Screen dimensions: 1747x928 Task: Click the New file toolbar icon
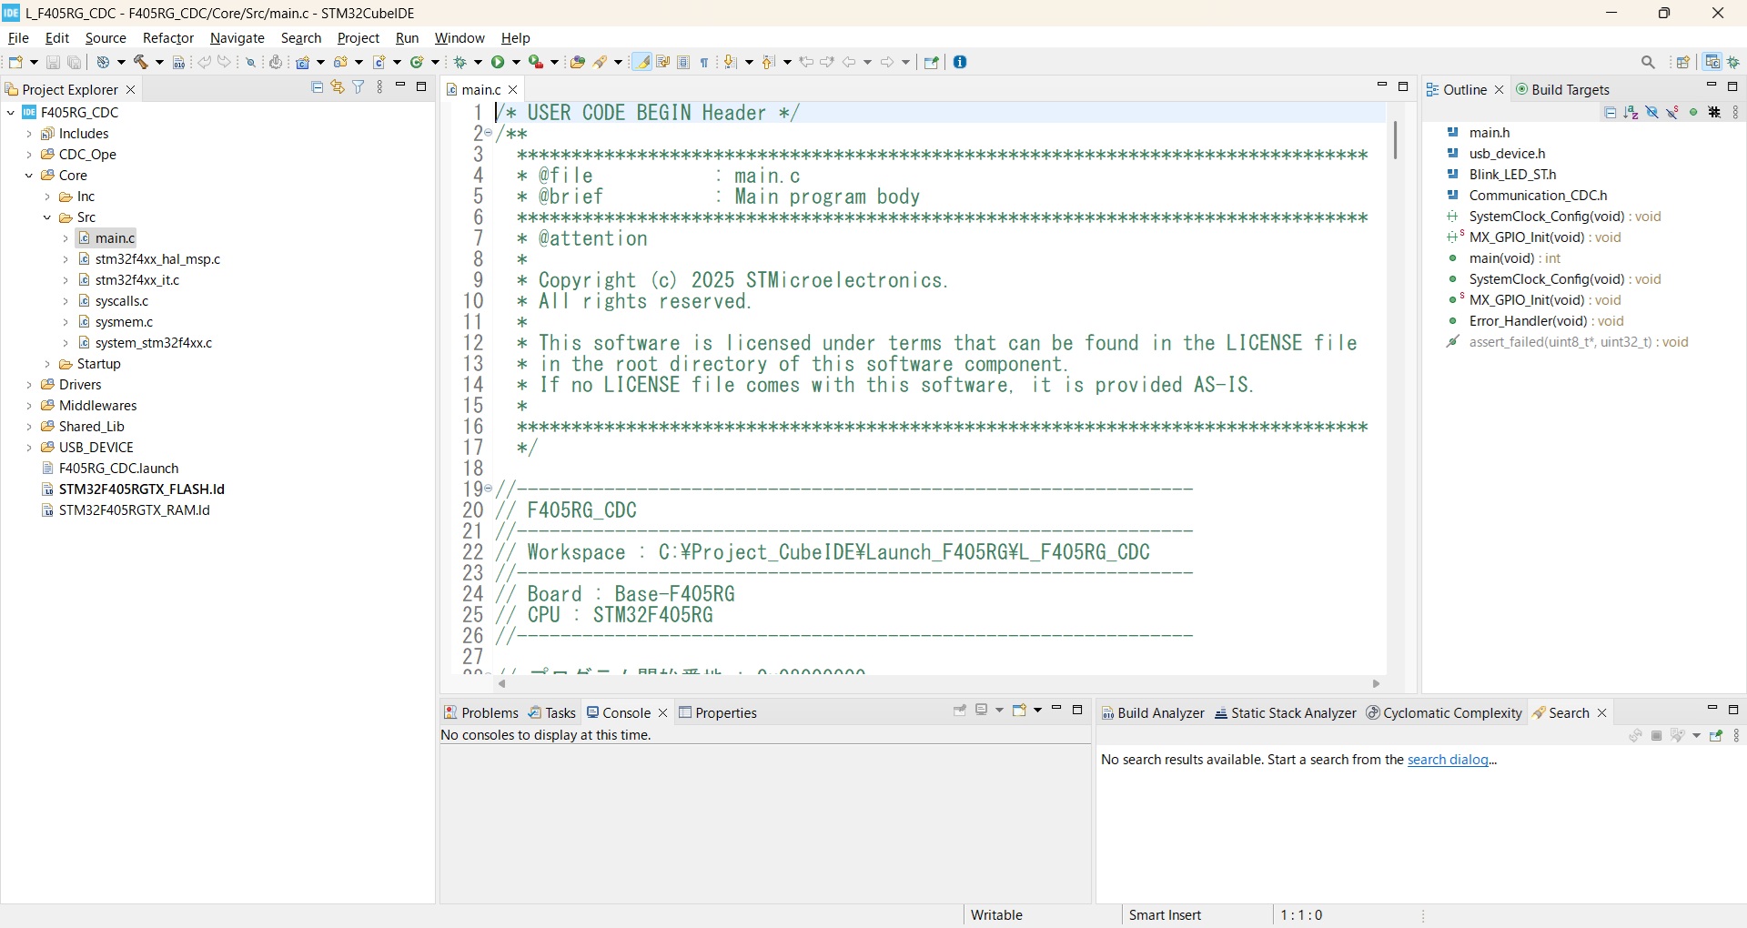[x=15, y=62]
